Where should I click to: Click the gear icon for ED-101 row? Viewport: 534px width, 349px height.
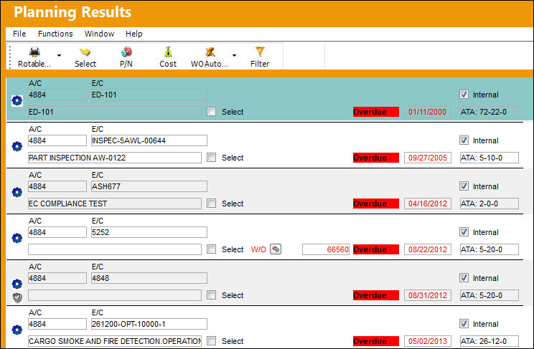point(17,100)
